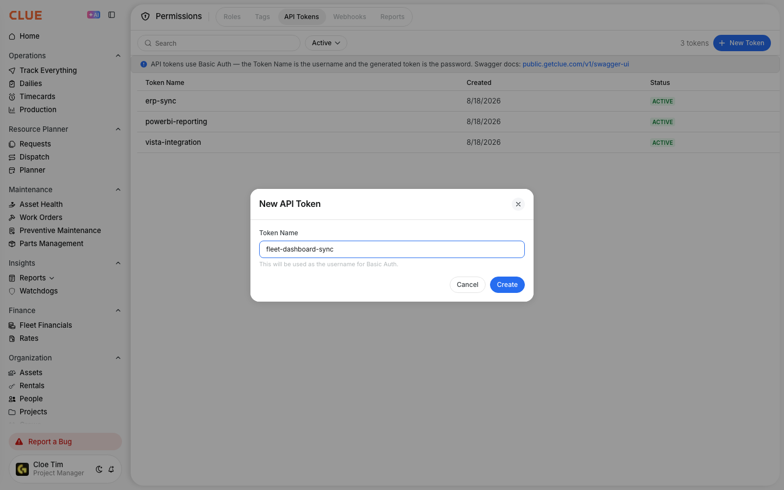784x490 pixels.
Task: Click the New Token button
Action: (742, 43)
